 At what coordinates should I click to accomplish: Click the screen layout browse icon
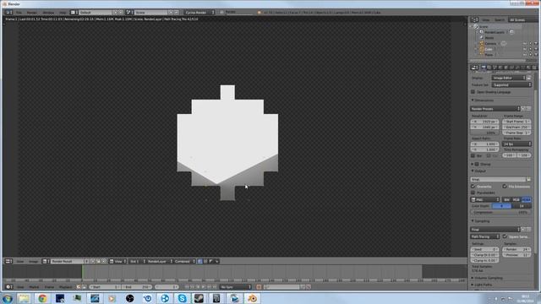coord(74,13)
